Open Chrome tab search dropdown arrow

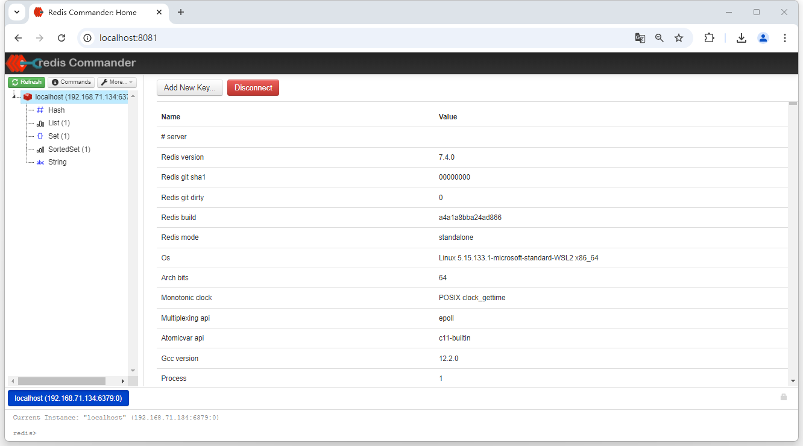coord(17,12)
